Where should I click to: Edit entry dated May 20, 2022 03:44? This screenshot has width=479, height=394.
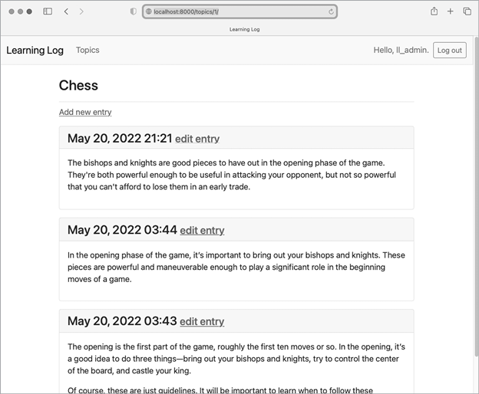[x=202, y=230]
